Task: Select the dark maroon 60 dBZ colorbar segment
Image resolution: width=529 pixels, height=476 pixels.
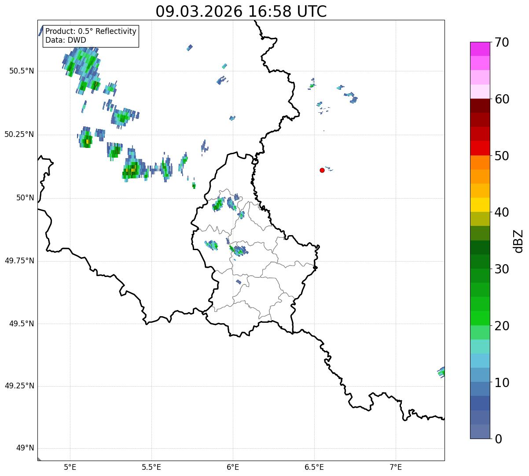Action: (480, 106)
